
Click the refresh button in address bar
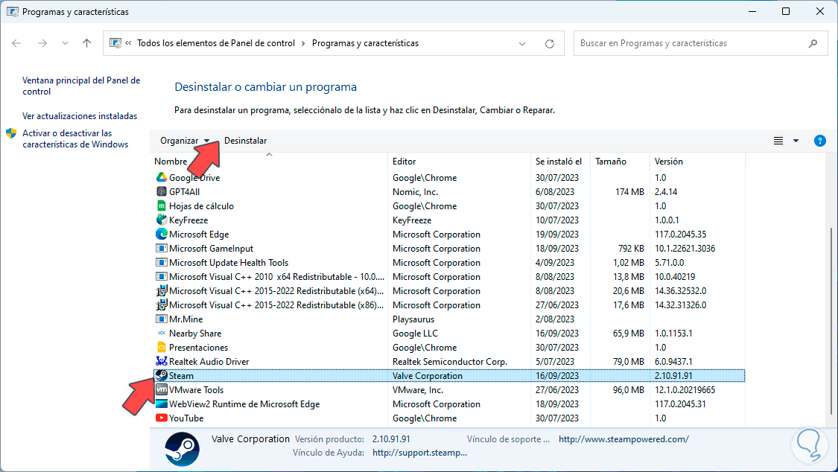pos(550,43)
